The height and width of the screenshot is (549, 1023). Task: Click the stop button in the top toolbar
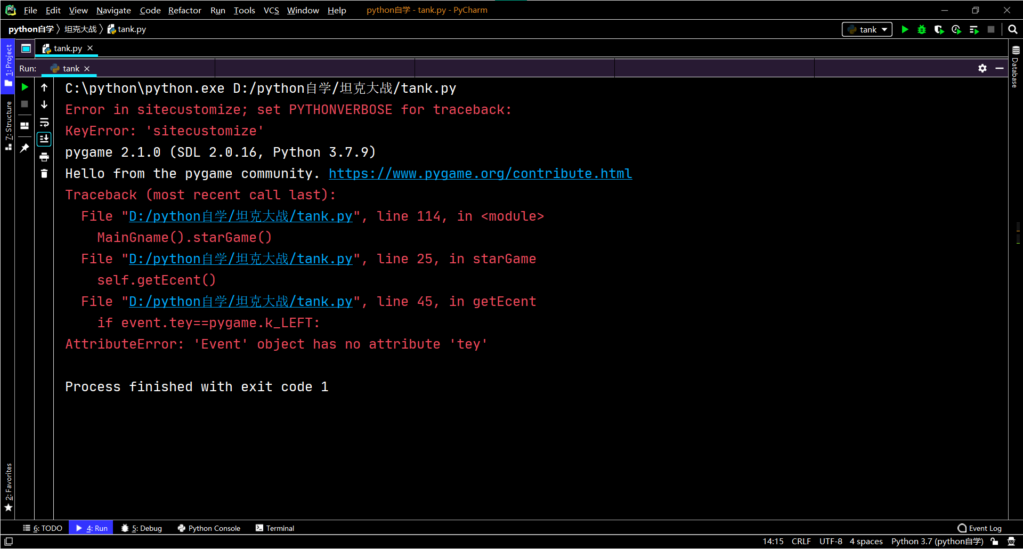pos(991,30)
